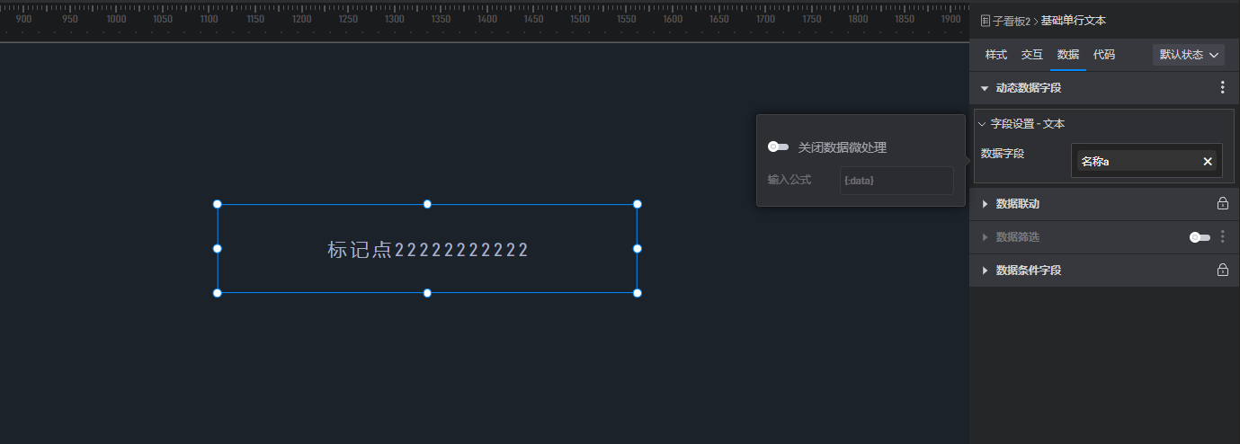Screen dimensions: 1240x444
Task: Click the lock icon beside 数据联动
Action: (x=1222, y=204)
